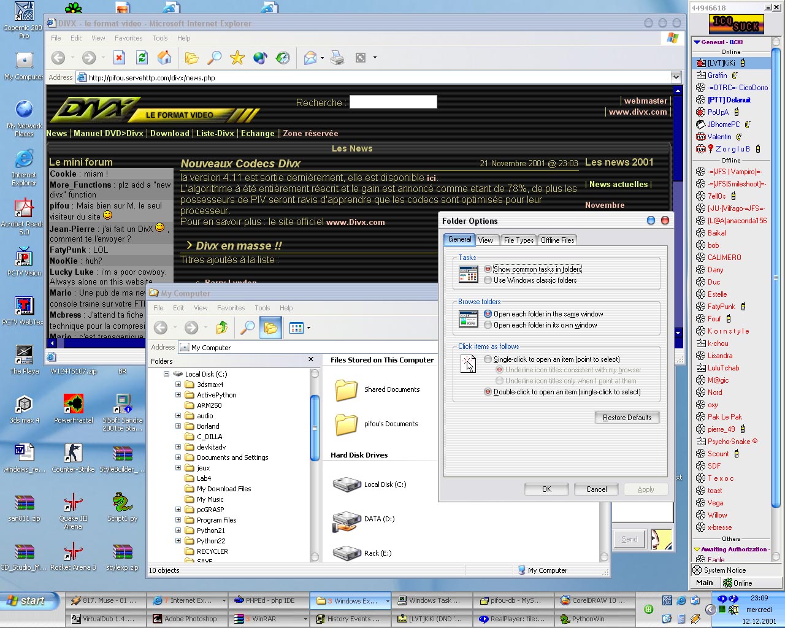Select pifou's Documents folder icon
785x628 pixels.
click(347, 424)
